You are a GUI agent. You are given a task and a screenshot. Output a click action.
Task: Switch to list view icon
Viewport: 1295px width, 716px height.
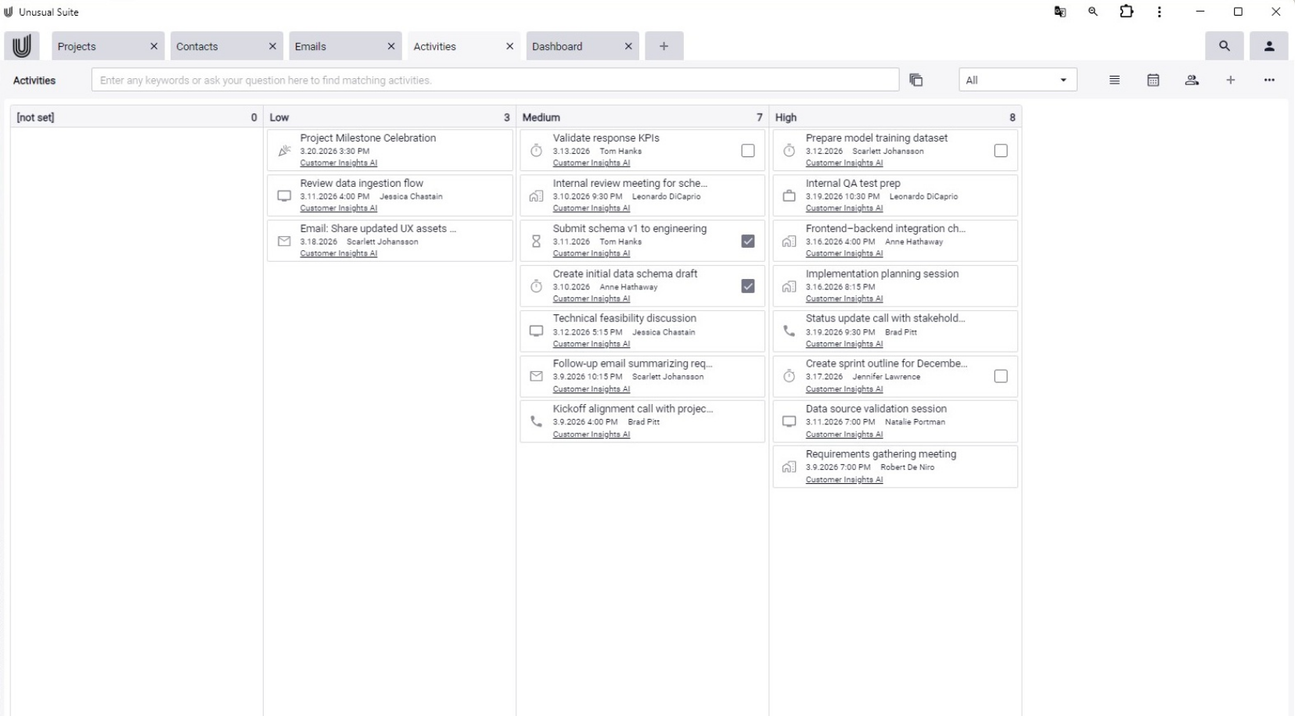click(x=1114, y=80)
